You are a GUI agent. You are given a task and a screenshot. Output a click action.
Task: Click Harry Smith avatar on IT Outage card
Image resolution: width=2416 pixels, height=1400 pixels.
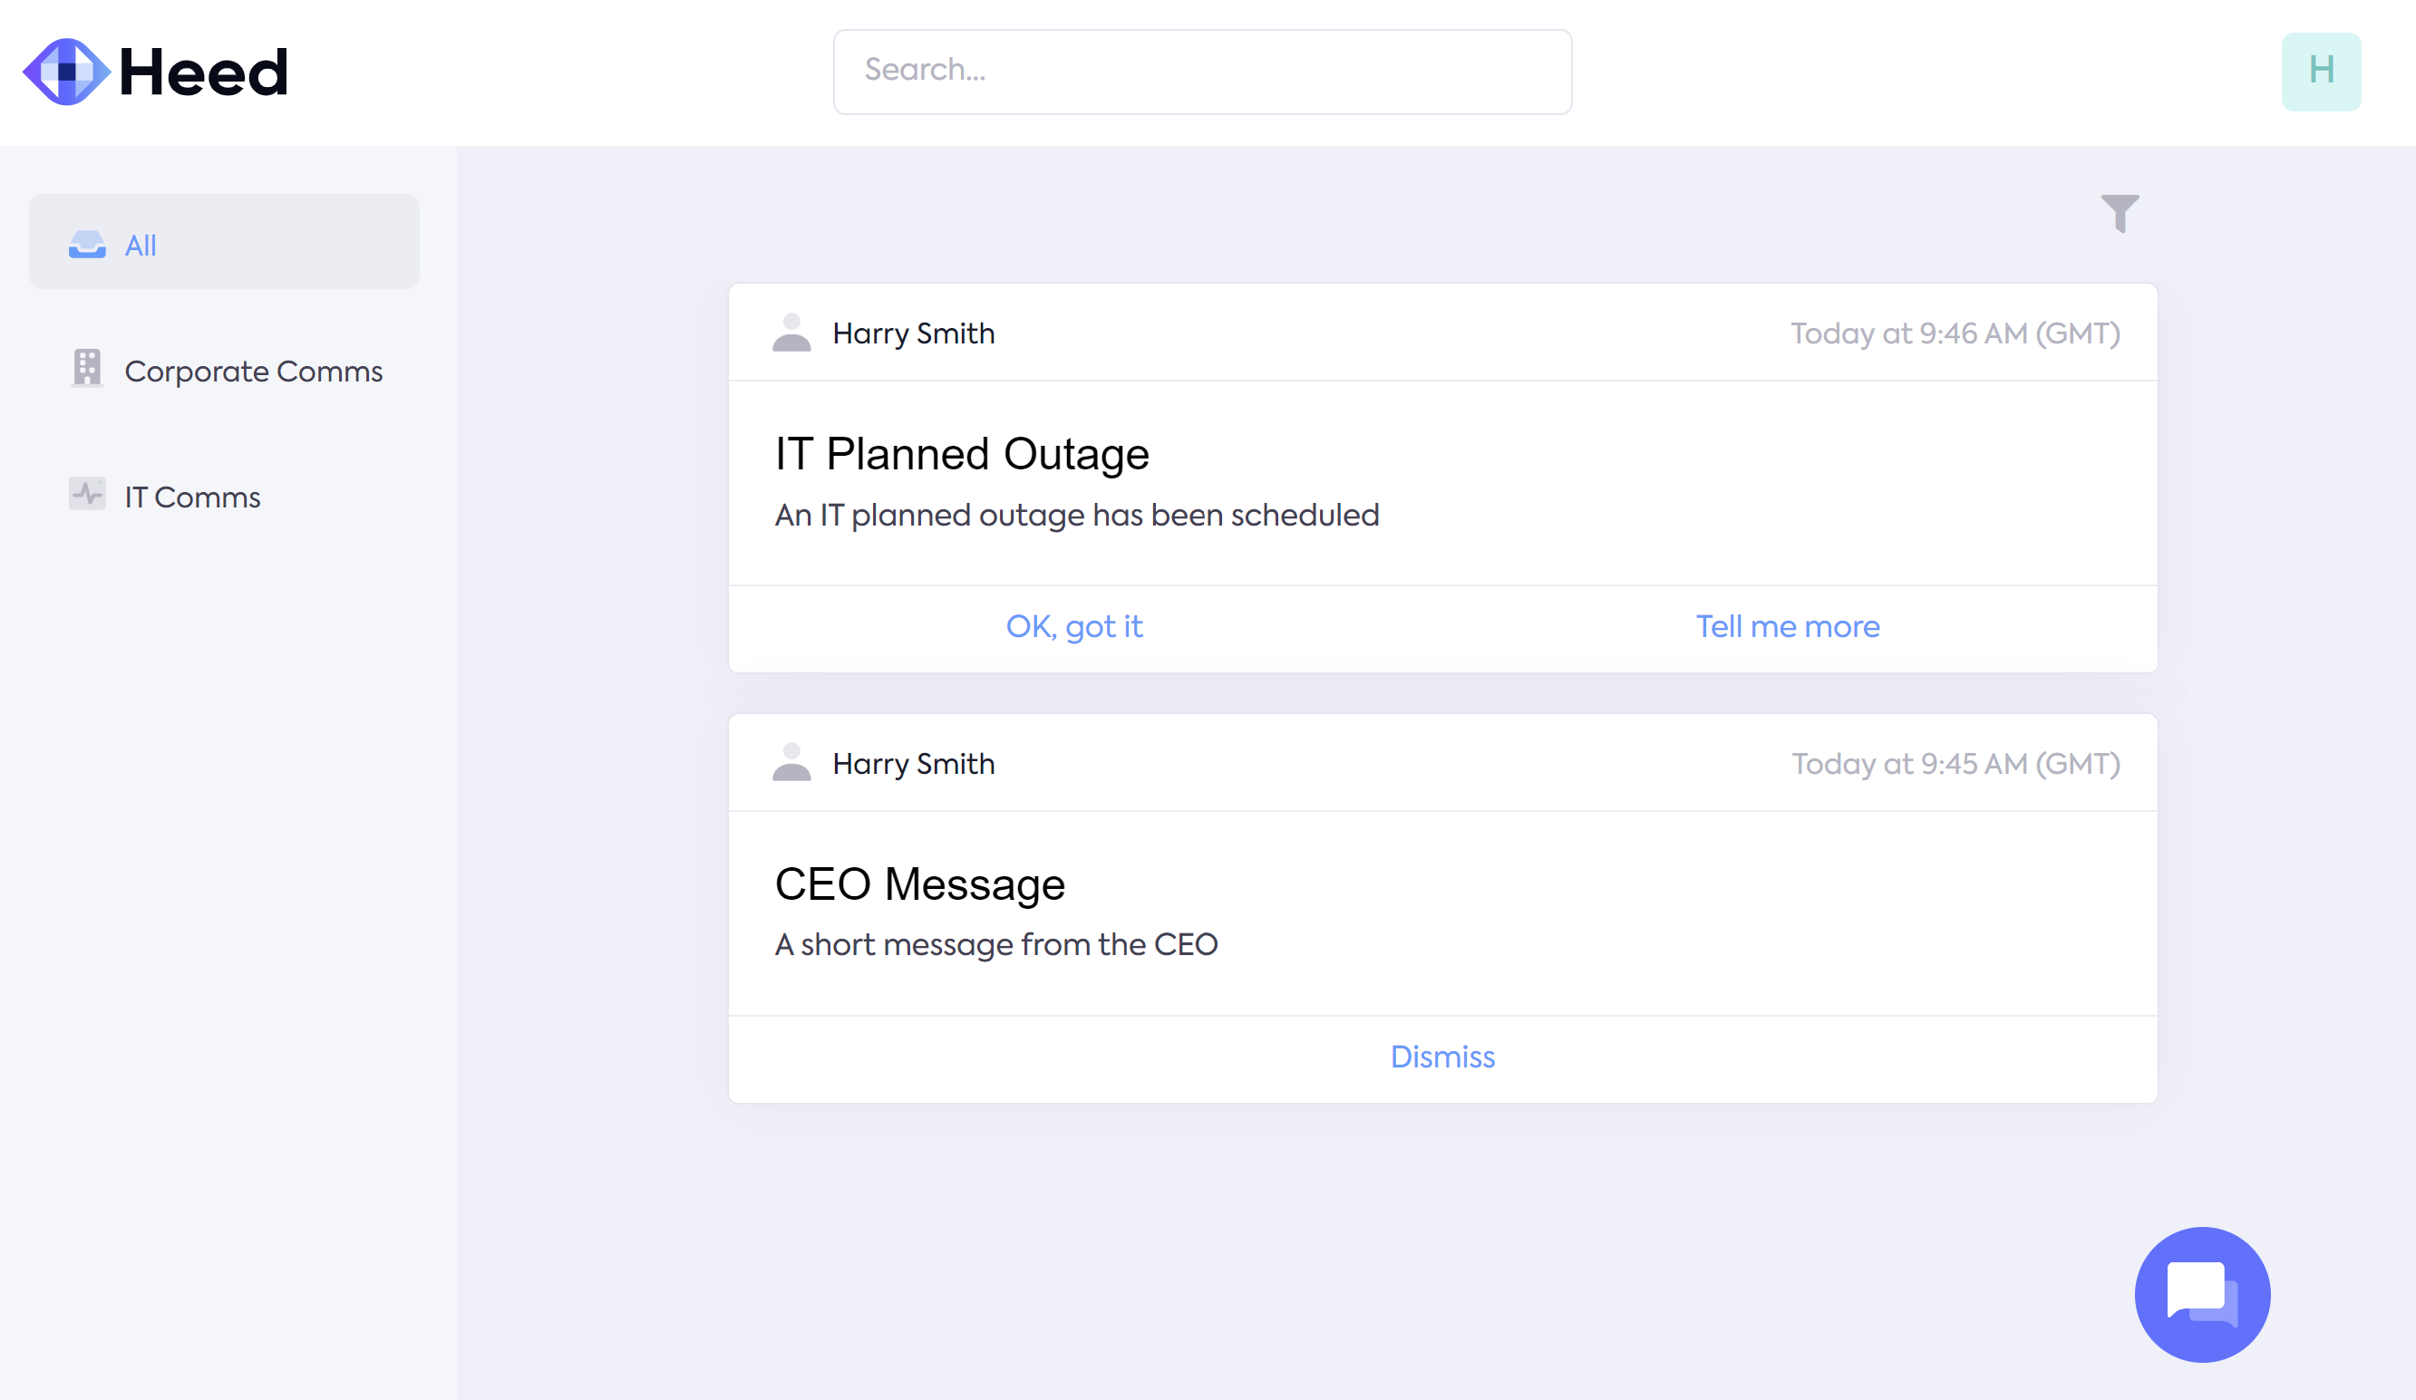tap(792, 333)
